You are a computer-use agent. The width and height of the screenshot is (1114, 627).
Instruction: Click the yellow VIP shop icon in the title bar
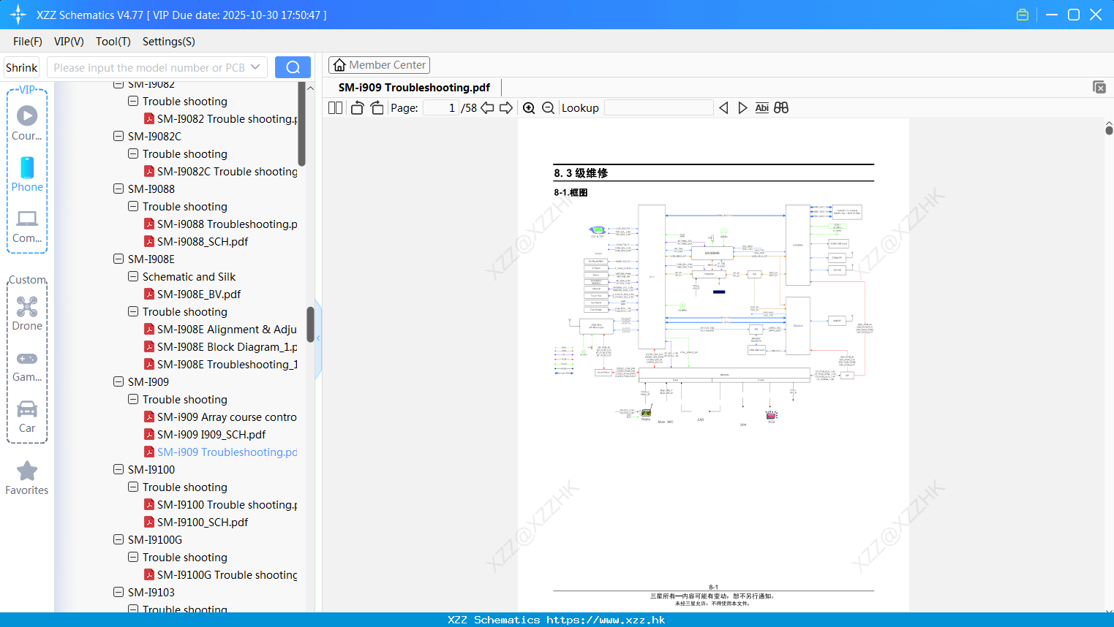tap(1023, 15)
